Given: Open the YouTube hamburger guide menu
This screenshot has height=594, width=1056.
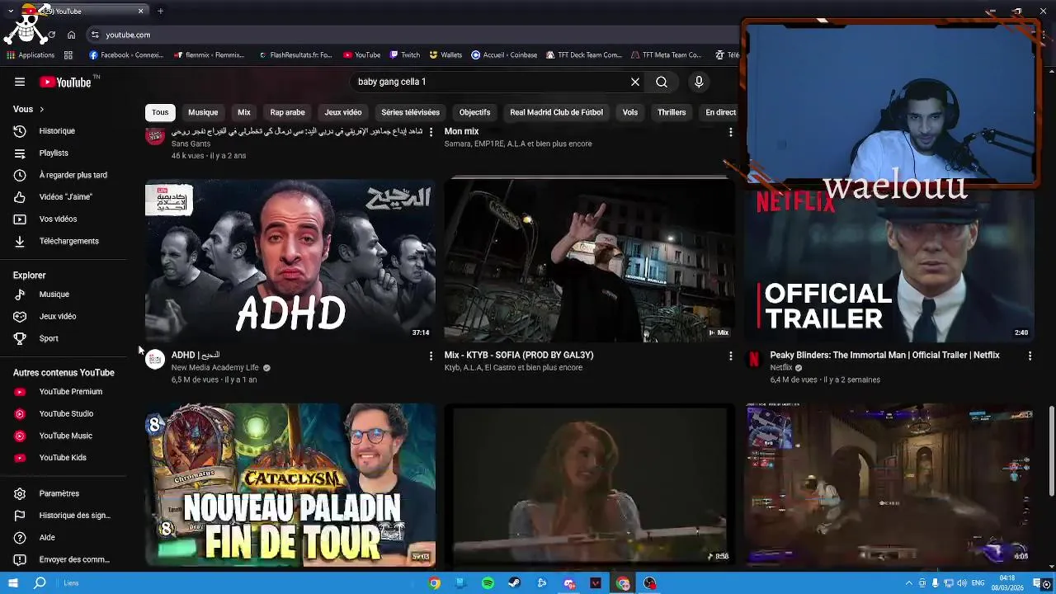Looking at the screenshot, I should click(20, 82).
